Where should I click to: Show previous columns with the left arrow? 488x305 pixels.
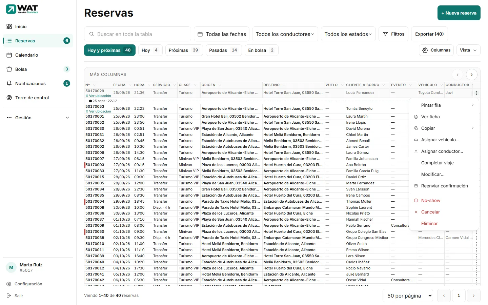click(457, 75)
